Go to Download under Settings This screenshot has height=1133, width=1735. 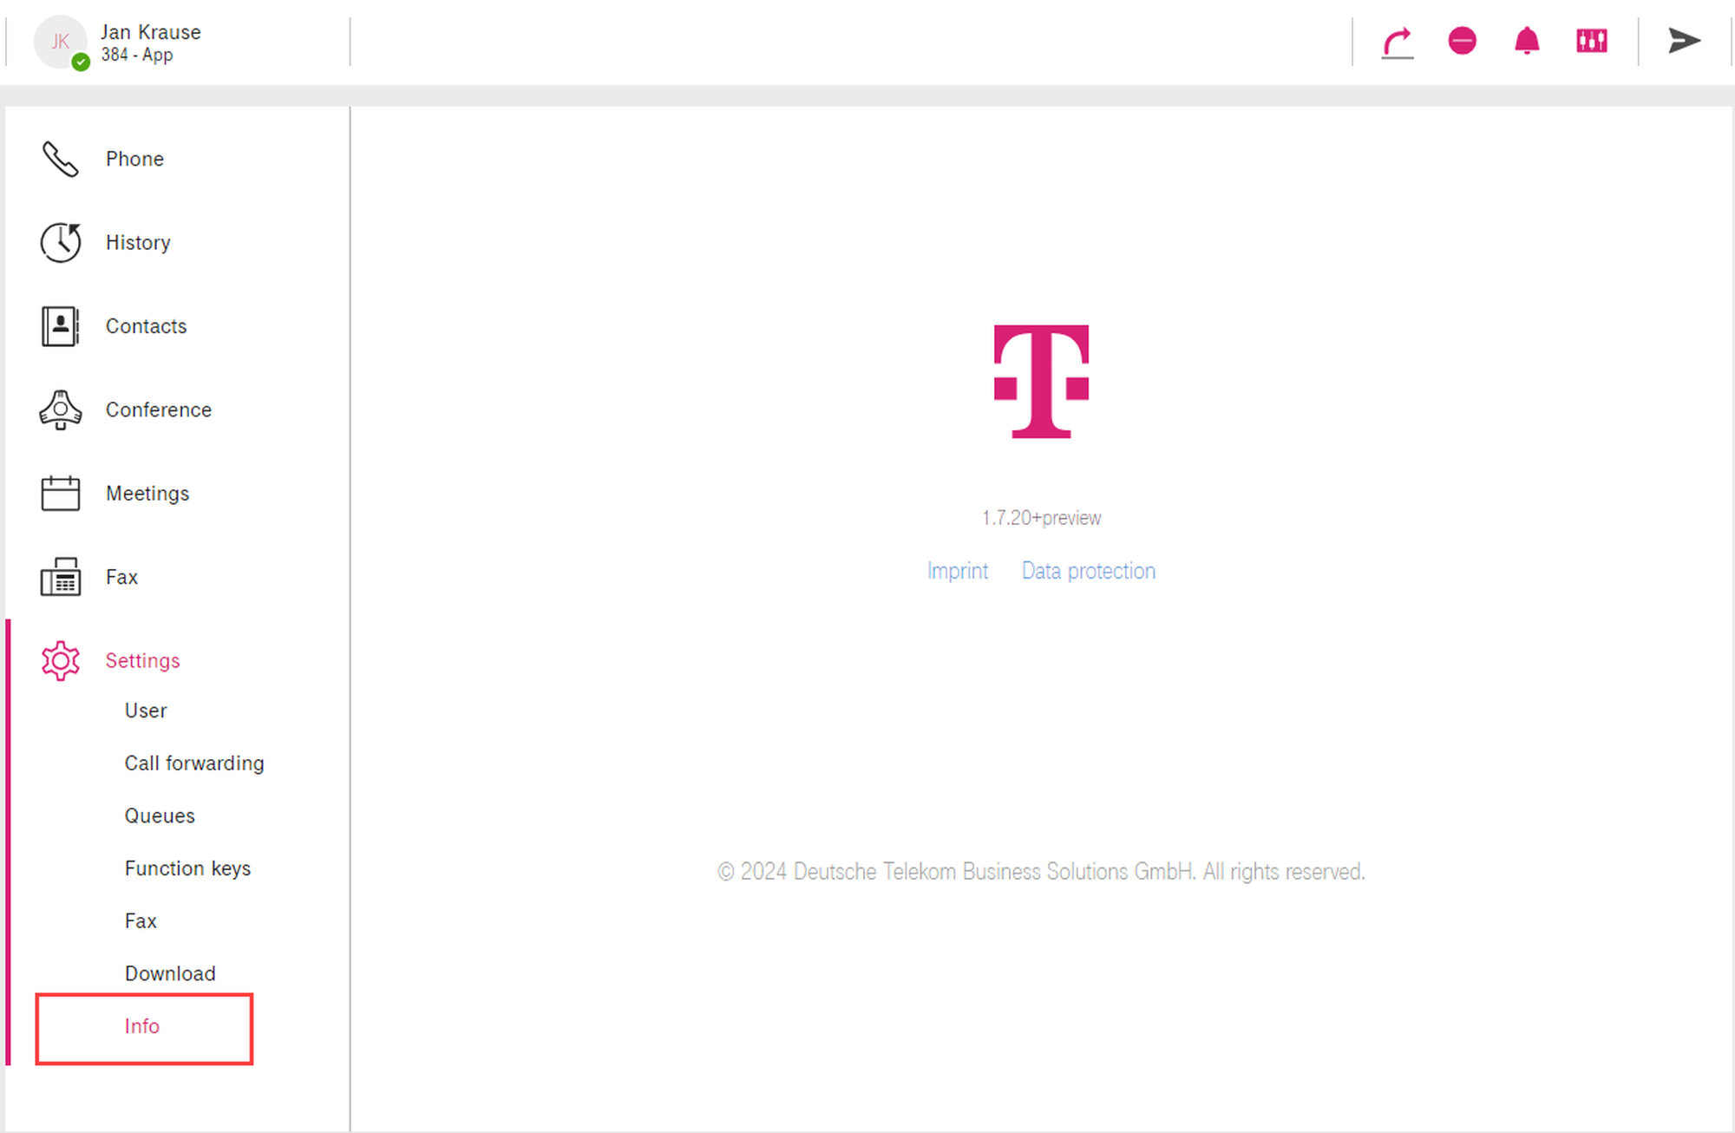170,973
